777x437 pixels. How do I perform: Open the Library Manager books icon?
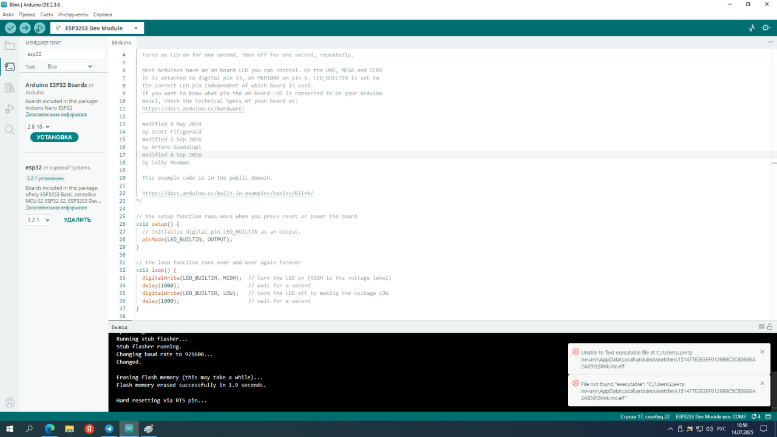click(x=10, y=88)
